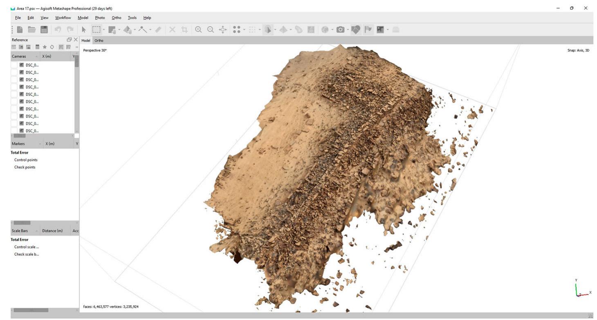Click the Navigation arrow pointer tool
Image resolution: width=597 pixels, height=320 pixels.
point(84,29)
